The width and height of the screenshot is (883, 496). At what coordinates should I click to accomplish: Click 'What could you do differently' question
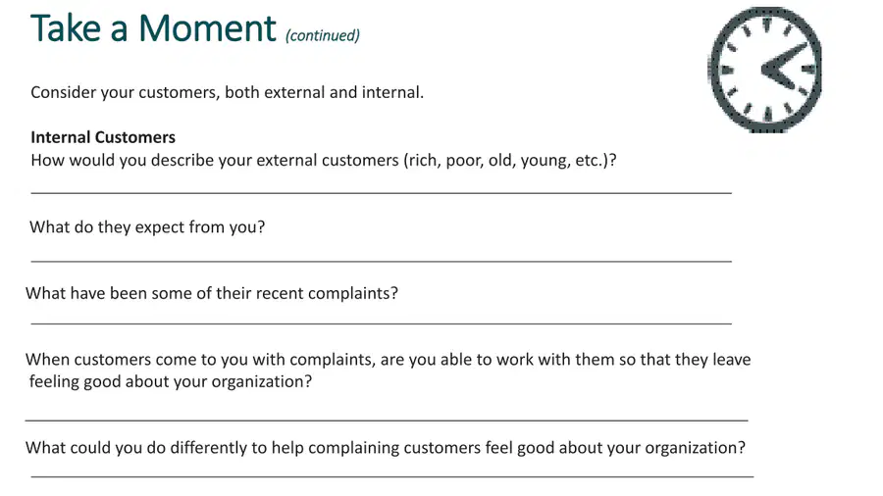pos(386,448)
